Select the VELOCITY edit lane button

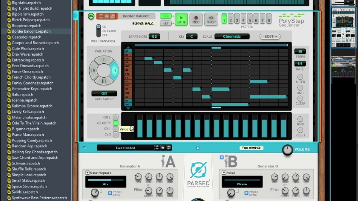[116, 123]
